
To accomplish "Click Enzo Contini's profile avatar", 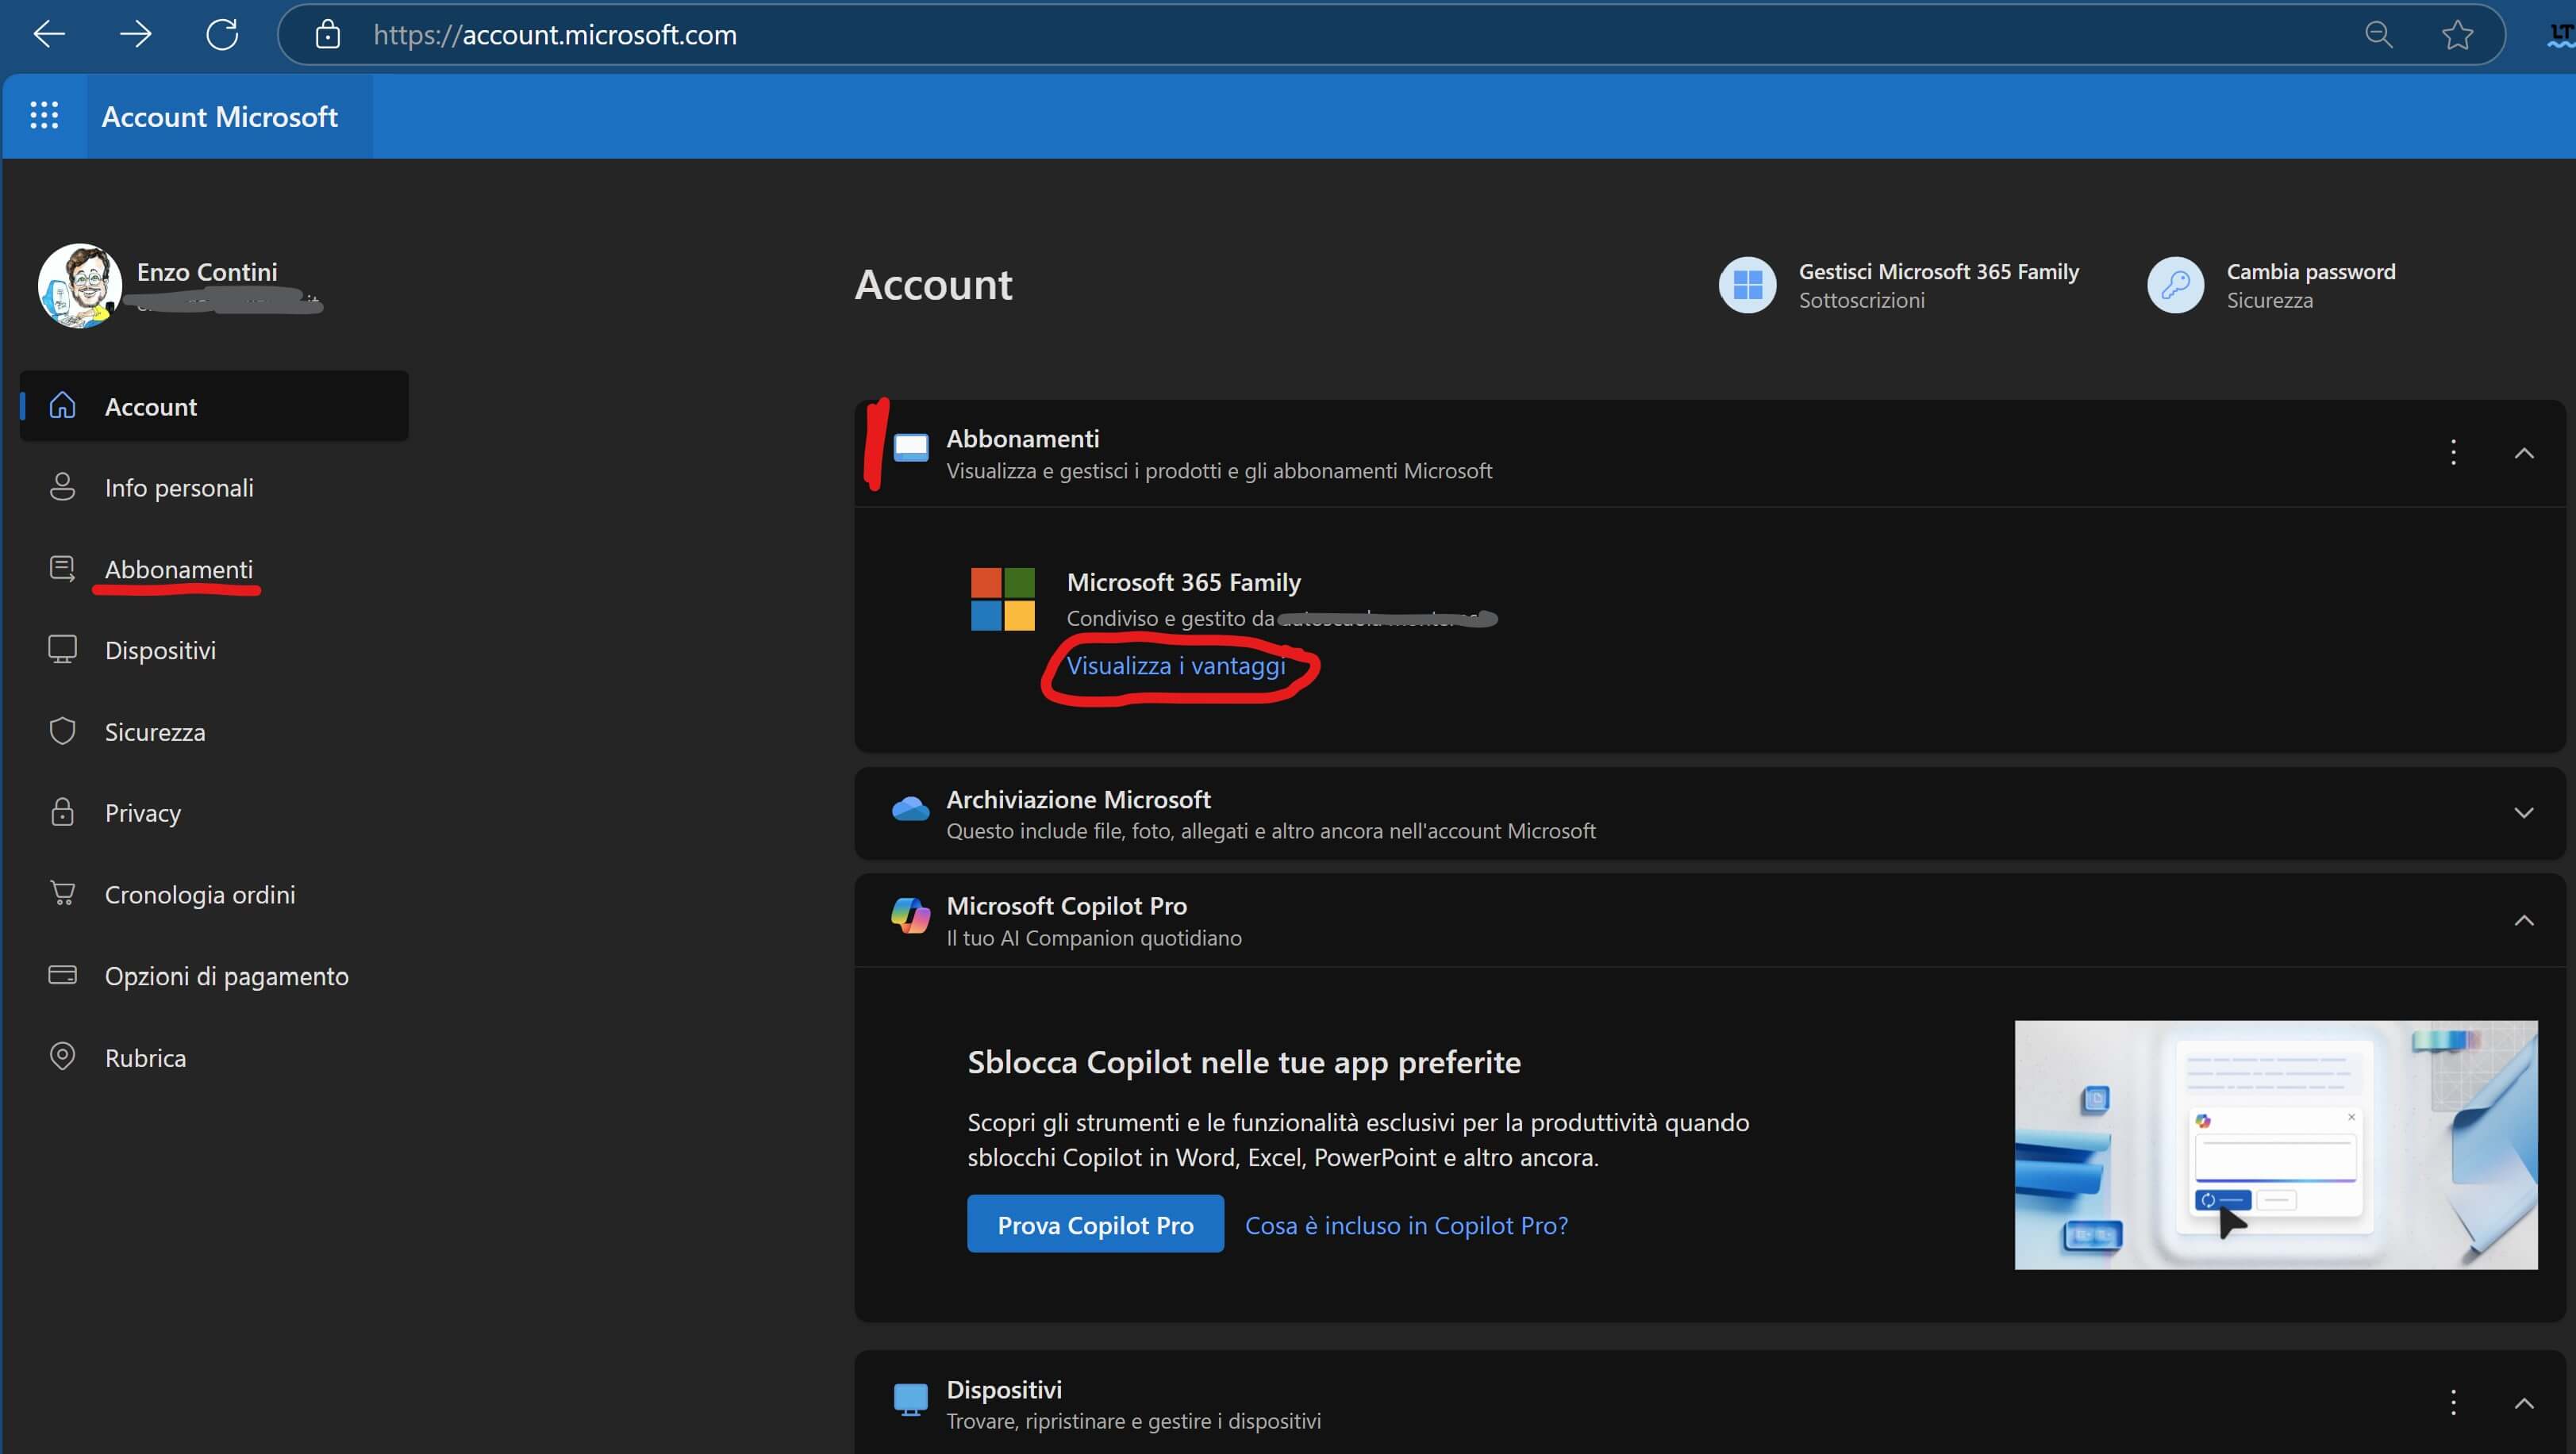I will [79, 286].
